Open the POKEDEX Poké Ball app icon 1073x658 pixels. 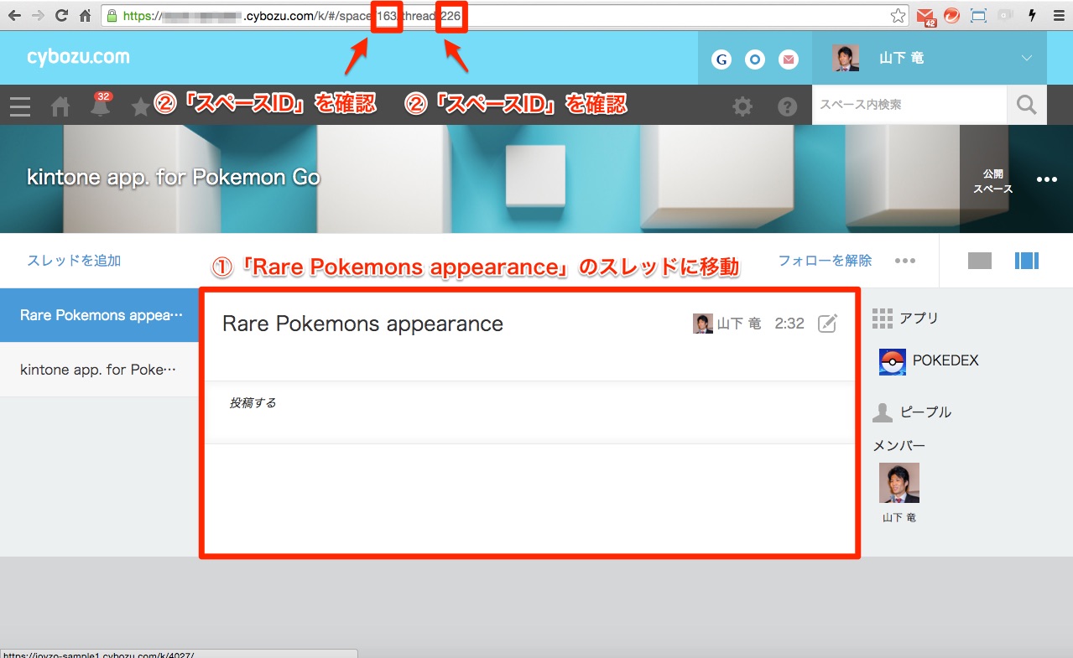tap(893, 361)
